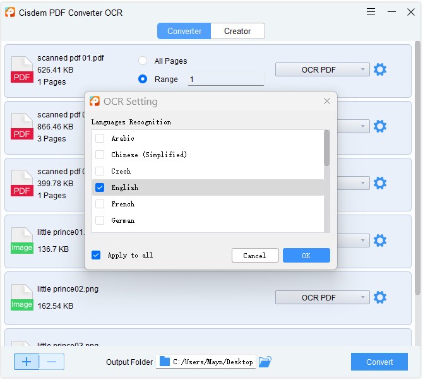This screenshot has height=380, width=423.
Task: Open settings gear for the 399.78 KB file
Action: click(x=380, y=183)
